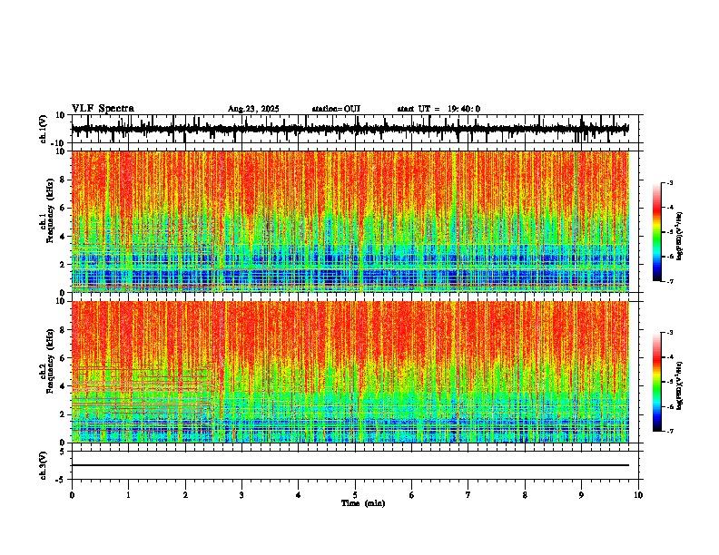Click the ch.1 frequency axis "8" tick label
Screen dimensions: 719x555
click(x=64, y=180)
